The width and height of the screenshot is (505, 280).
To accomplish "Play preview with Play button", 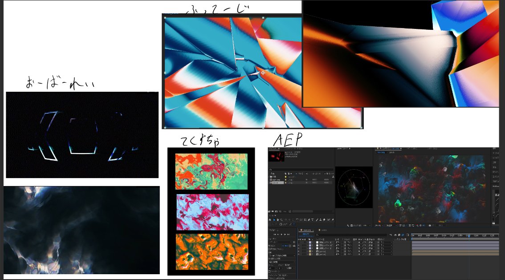I will [x=281, y=234].
